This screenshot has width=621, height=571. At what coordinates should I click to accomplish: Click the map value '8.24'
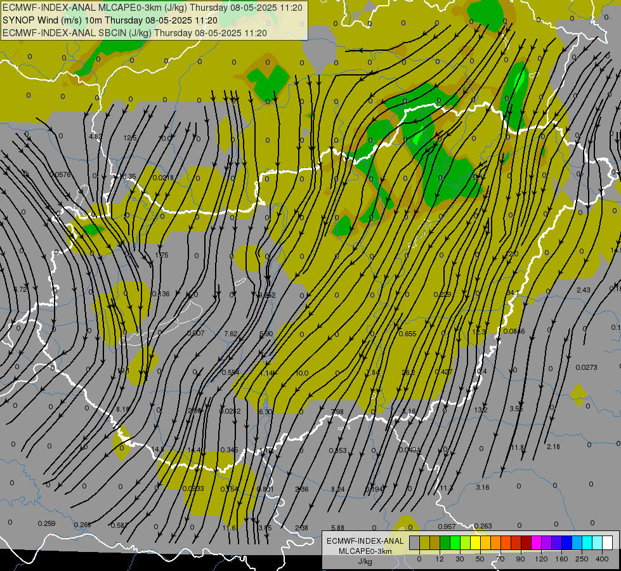pos(338,489)
